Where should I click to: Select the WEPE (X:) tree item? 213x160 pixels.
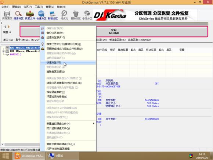click(x=16, y=54)
